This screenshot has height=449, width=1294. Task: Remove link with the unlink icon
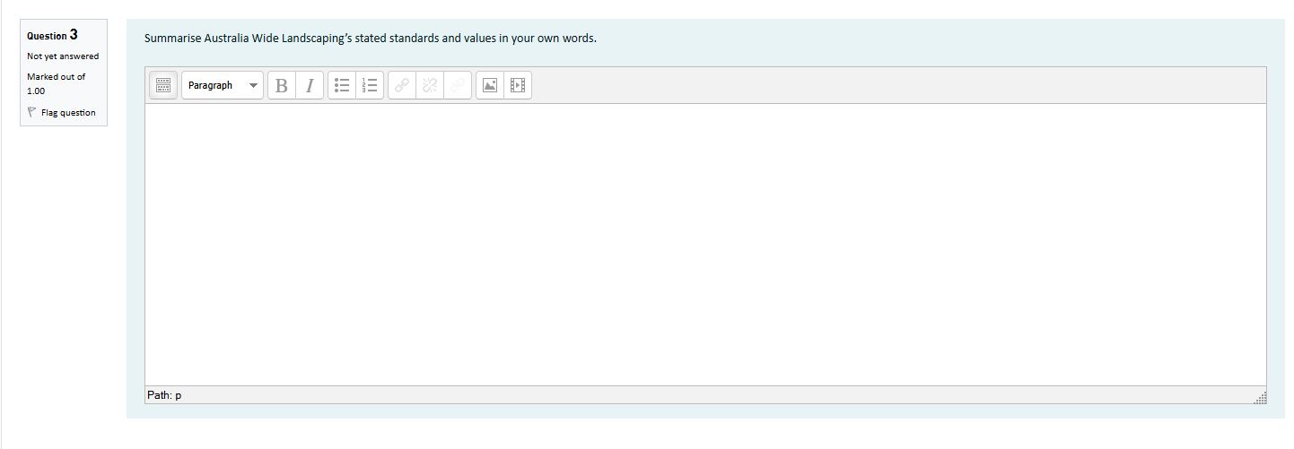coord(430,85)
